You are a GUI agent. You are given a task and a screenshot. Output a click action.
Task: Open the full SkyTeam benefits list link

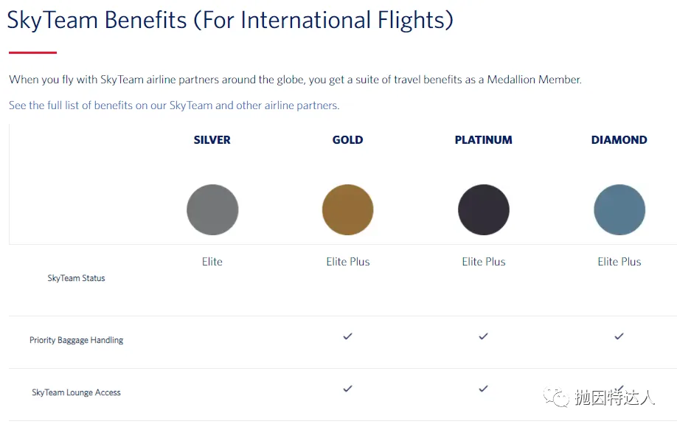pyautogui.click(x=174, y=105)
